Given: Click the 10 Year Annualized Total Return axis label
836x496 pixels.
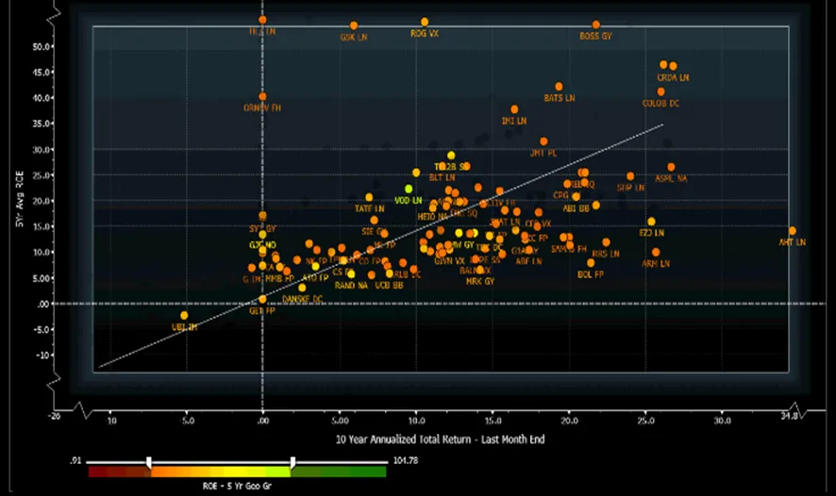Looking at the screenshot, I should 440,439.
